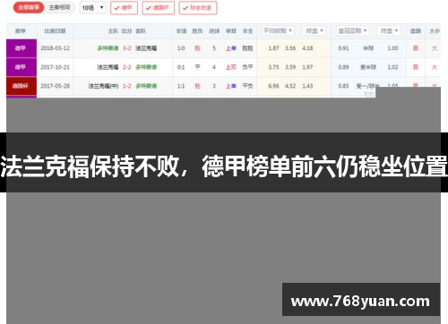Click the 半全 column header
The width and height of the screenshot is (448, 324).
tap(247, 31)
